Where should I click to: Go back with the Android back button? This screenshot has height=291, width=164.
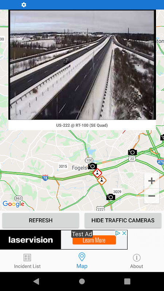[36, 281]
